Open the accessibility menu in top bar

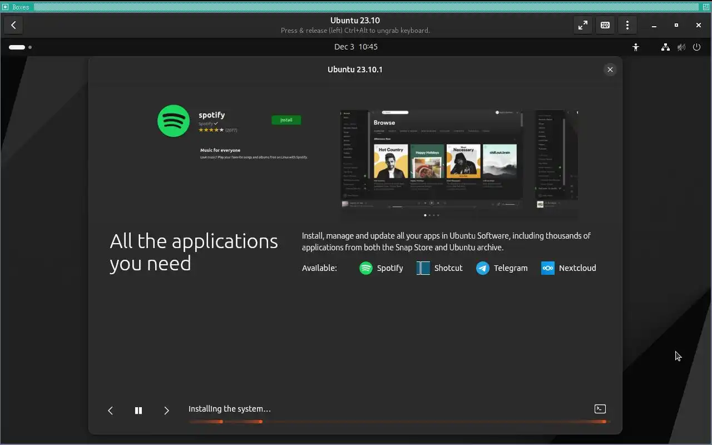pyautogui.click(x=636, y=47)
